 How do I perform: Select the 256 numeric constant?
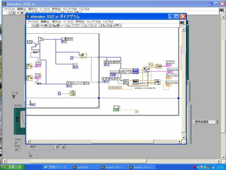click(x=30, y=42)
